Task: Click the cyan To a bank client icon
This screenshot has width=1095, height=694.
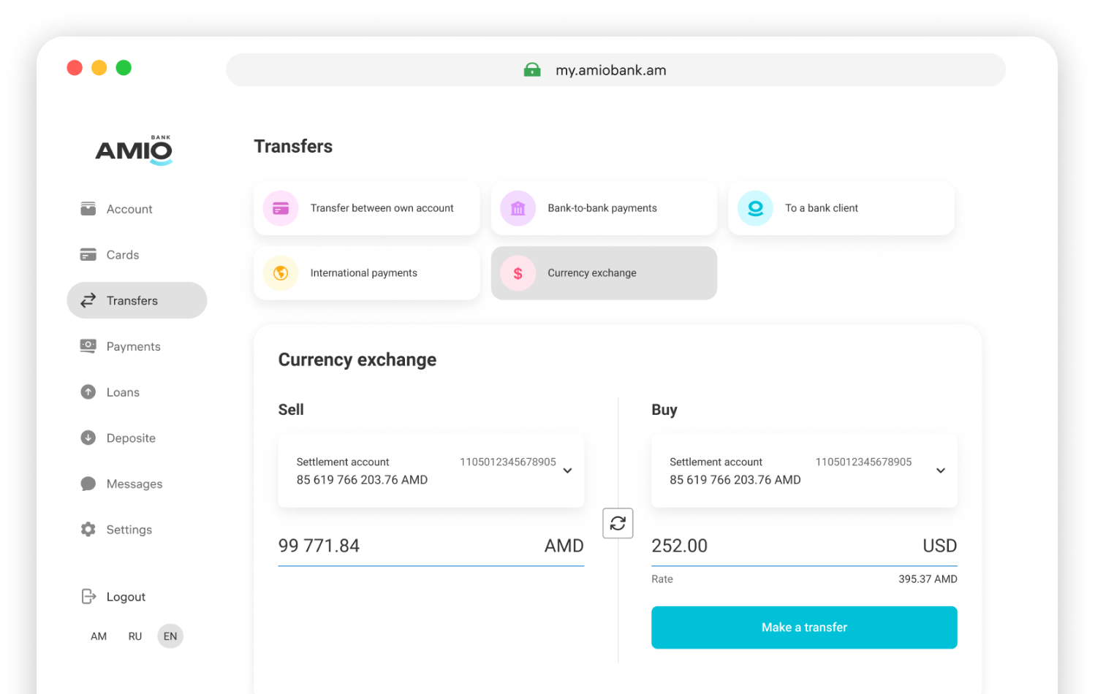Action: tap(755, 208)
